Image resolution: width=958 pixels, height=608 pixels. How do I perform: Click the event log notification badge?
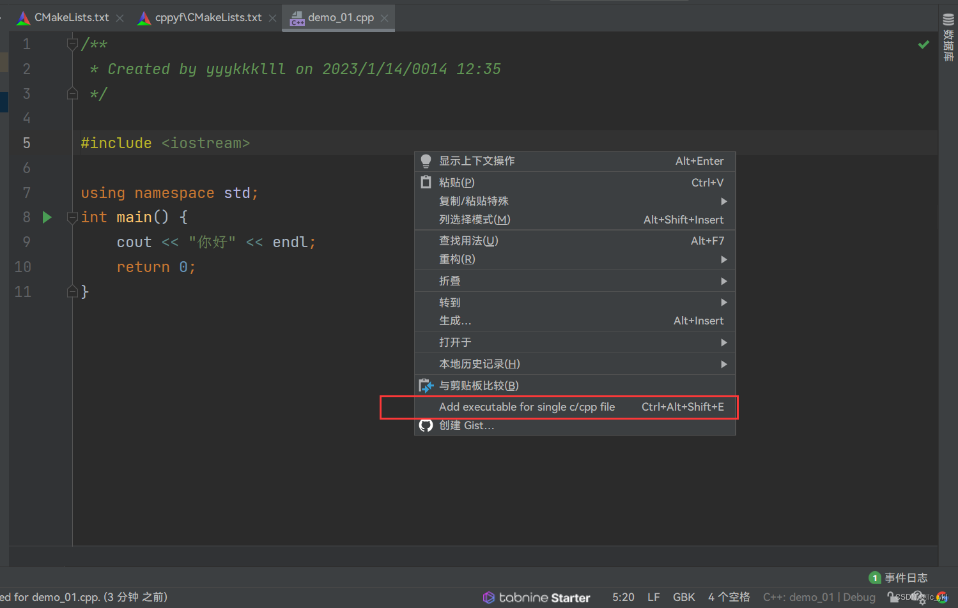(875, 578)
